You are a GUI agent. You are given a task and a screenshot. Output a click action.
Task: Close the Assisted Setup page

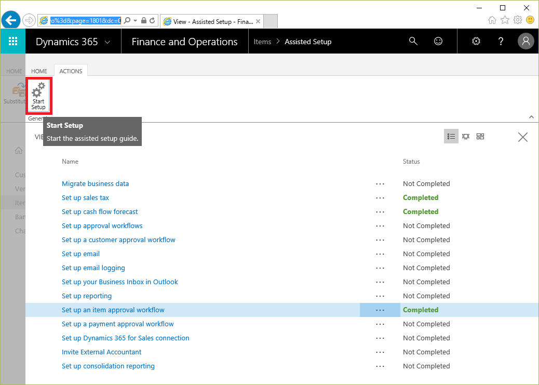(x=523, y=137)
